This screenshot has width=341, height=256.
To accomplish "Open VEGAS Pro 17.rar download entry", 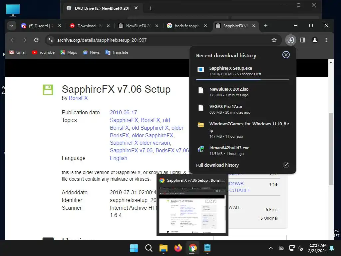I will click(243, 109).
